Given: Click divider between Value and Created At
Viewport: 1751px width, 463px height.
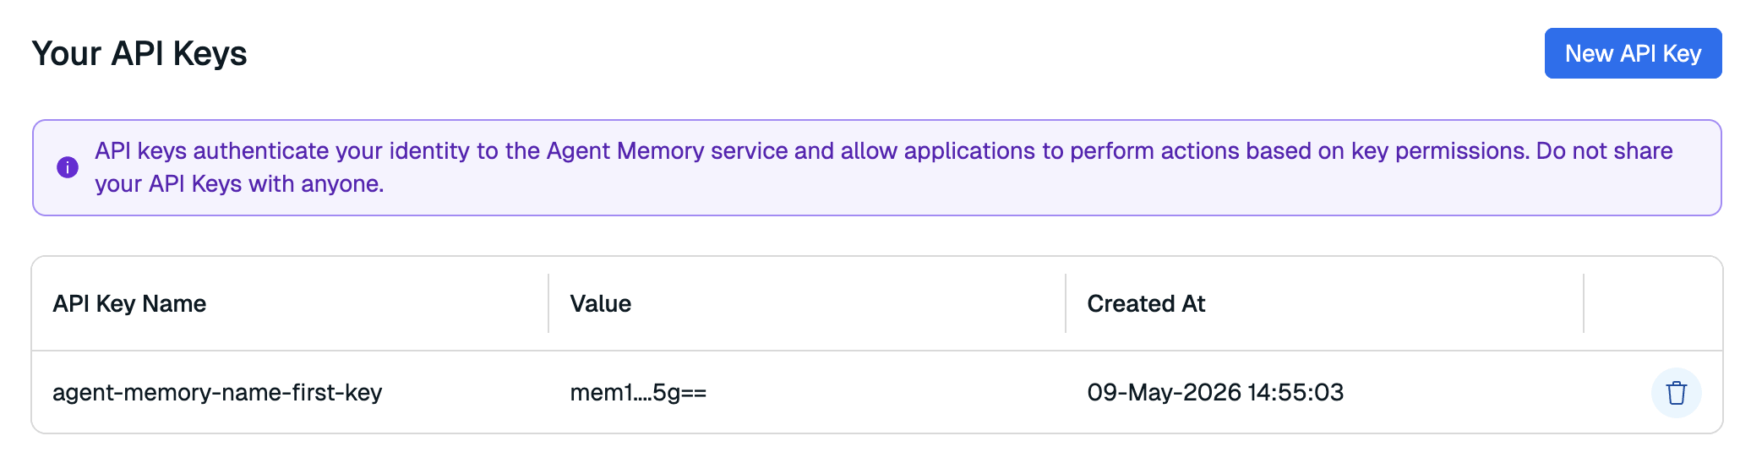Looking at the screenshot, I should 1066,303.
